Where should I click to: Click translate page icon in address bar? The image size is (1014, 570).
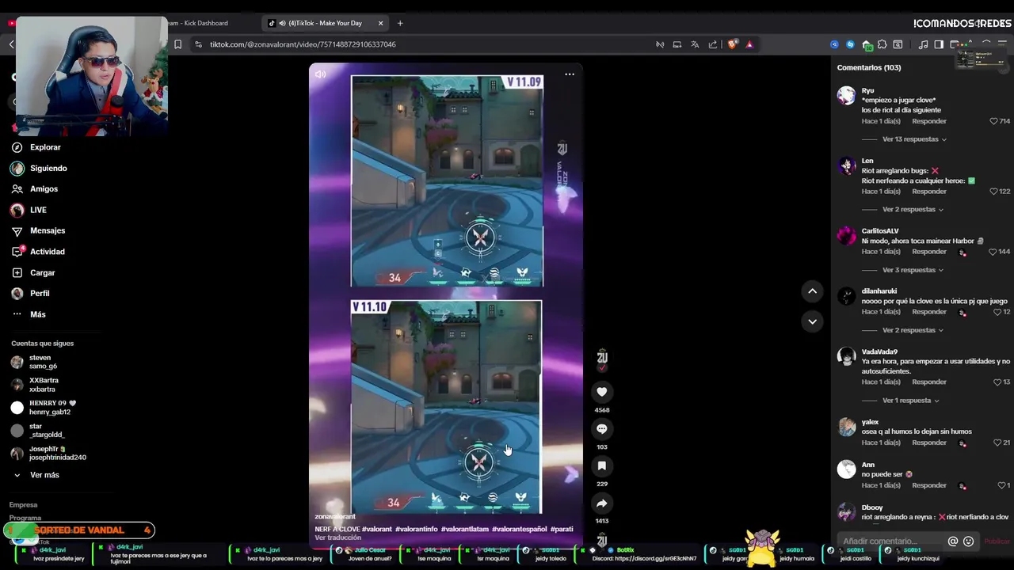coord(695,44)
